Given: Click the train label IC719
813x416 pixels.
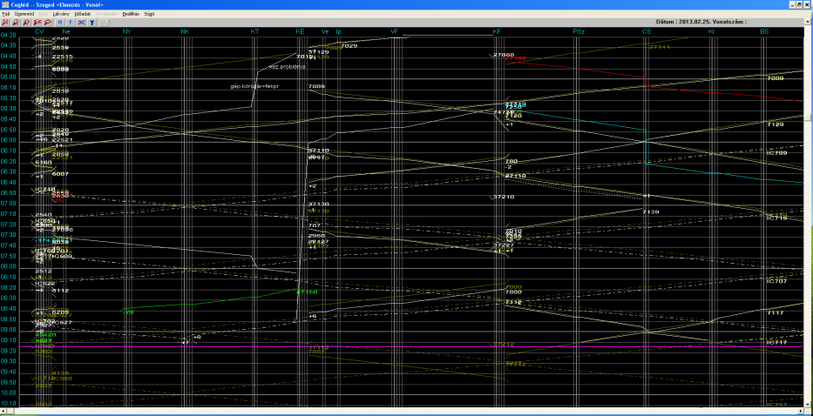Looking at the screenshot, I should [776, 218].
